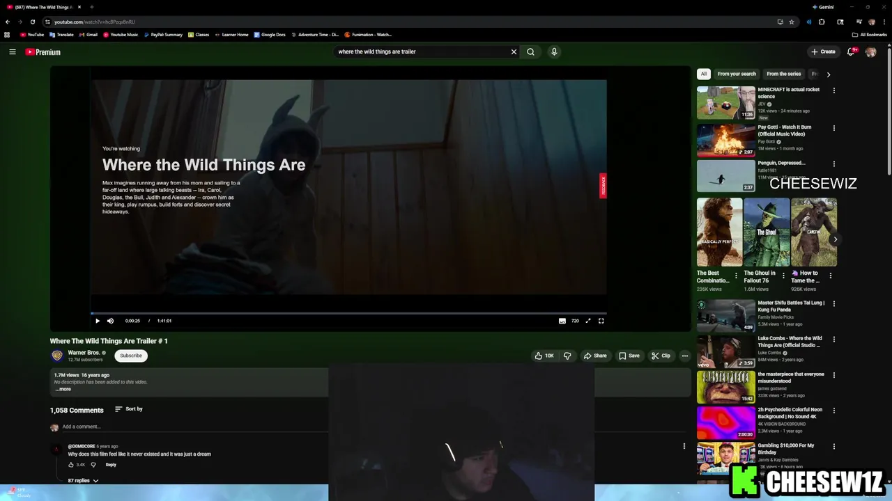The width and height of the screenshot is (892, 501).
Task: Expand the 87 replies thread
Action: 83,481
